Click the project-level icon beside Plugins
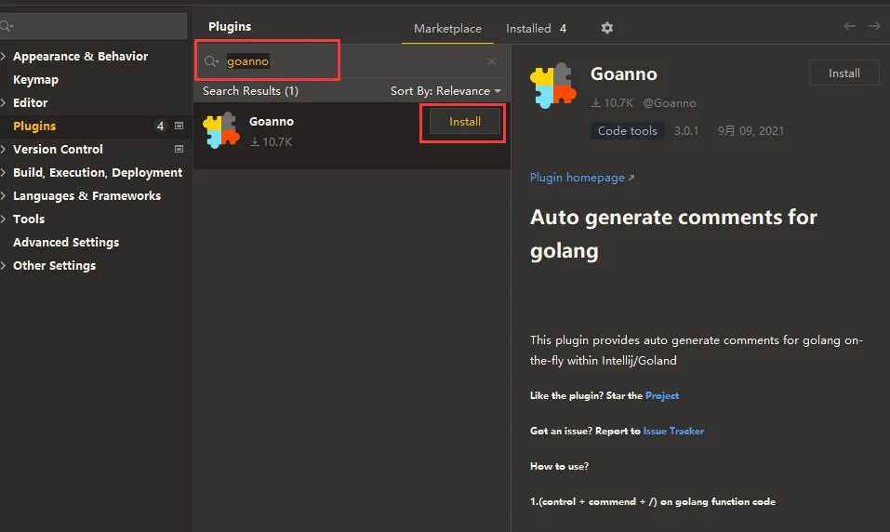890x532 pixels. pos(179,126)
